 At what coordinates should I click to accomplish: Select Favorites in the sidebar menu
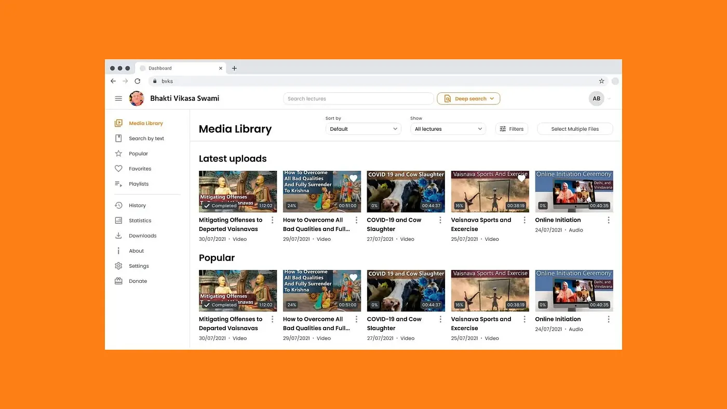tap(140, 169)
